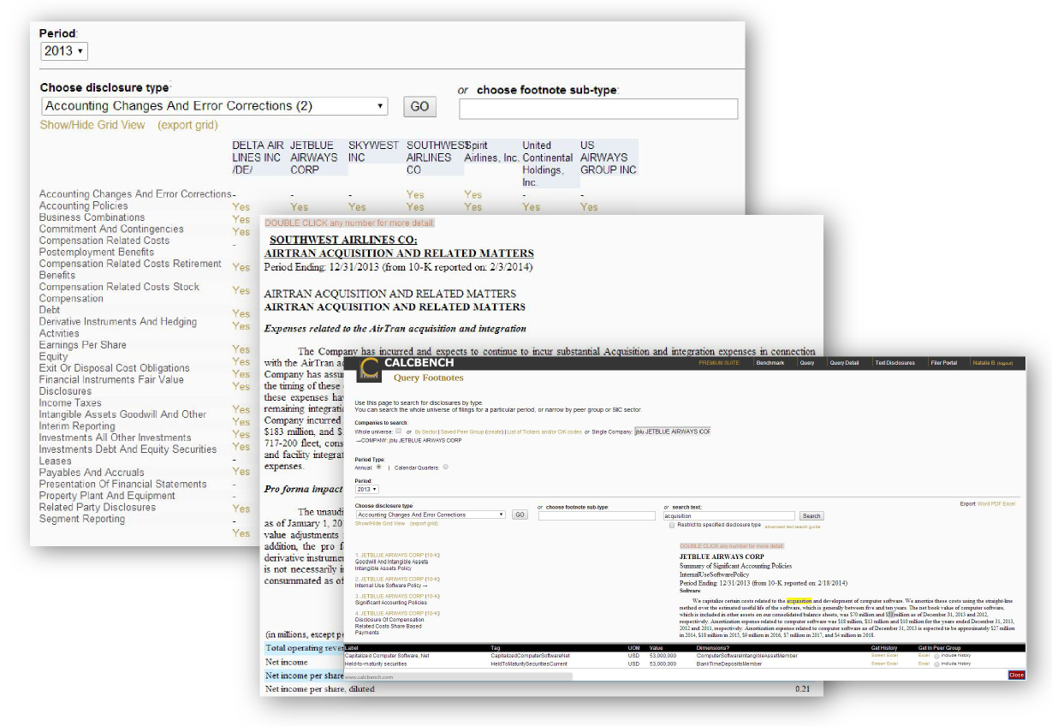The width and height of the screenshot is (1052, 726).
Task: Open the small Period dropdown in Query Footnotes
Action: [367, 489]
